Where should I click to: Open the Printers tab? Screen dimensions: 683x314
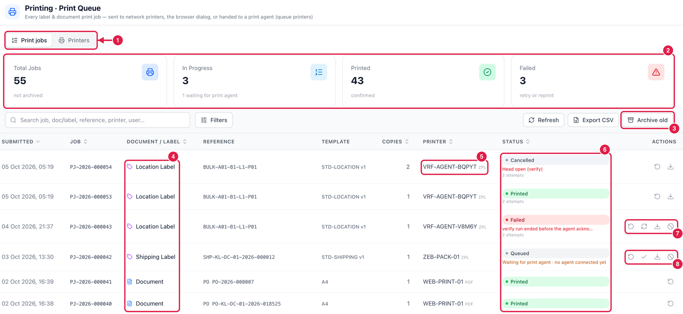(x=74, y=40)
